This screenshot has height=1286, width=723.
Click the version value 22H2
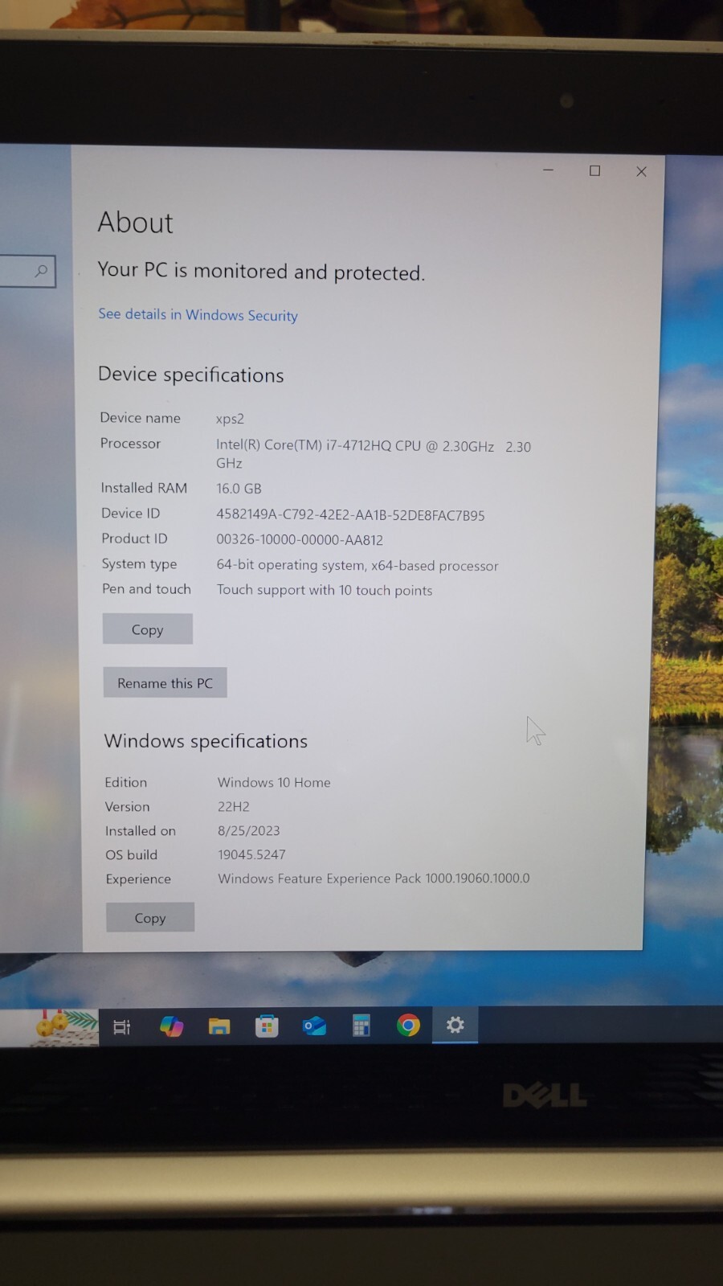[x=234, y=806]
